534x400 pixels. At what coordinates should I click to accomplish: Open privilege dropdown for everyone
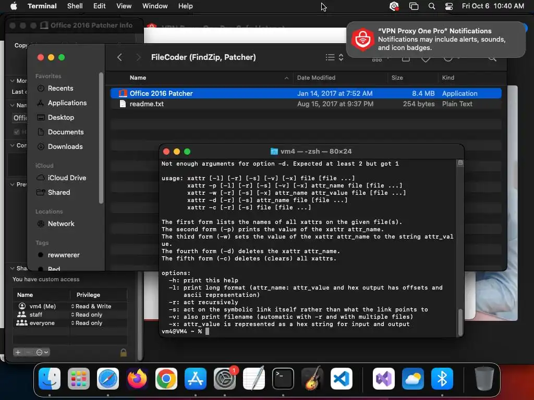click(x=87, y=323)
